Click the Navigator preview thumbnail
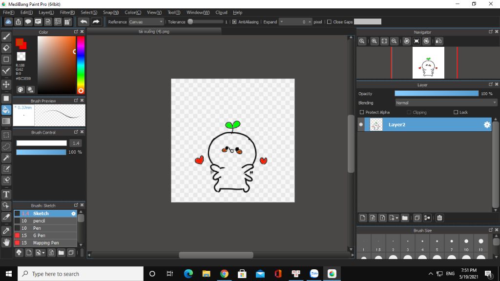Image resolution: width=500 pixels, height=281 pixels. pyautogui.click(x=428, y=63)
